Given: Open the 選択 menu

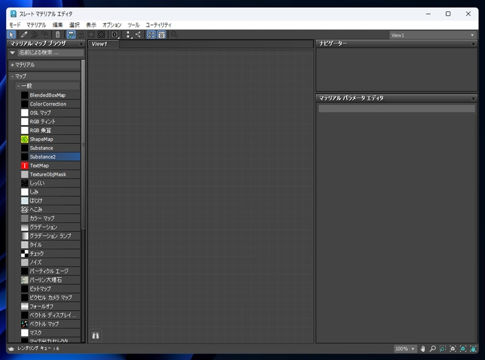Looking at the screenshot, I should (74, 25).
